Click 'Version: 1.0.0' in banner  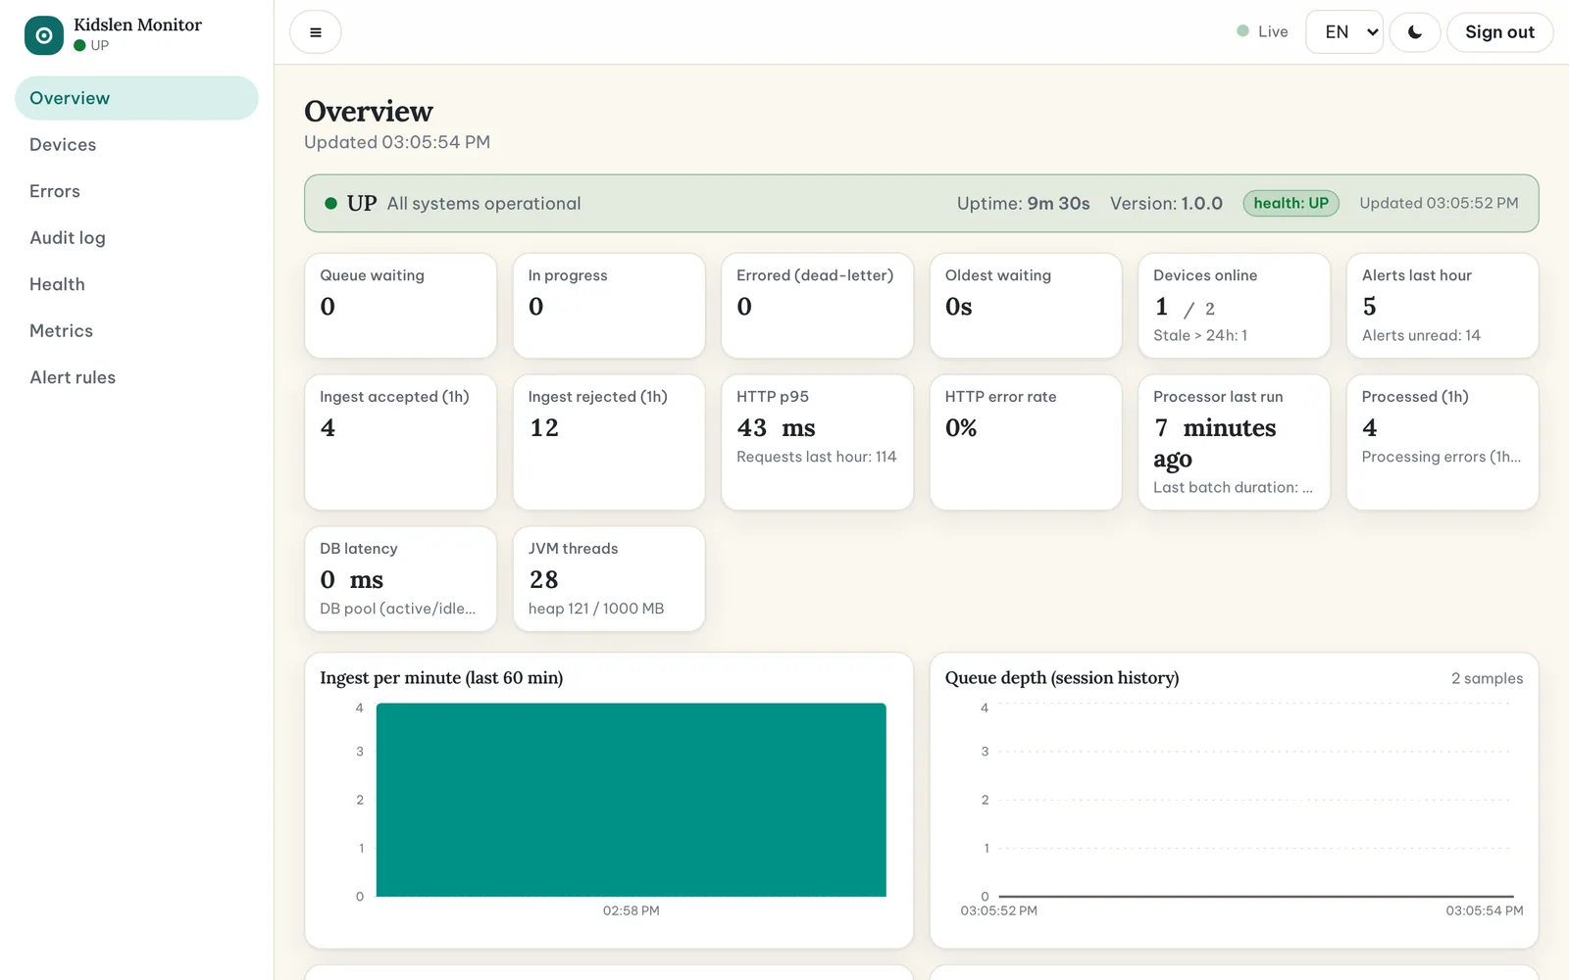pos(1166,203)
